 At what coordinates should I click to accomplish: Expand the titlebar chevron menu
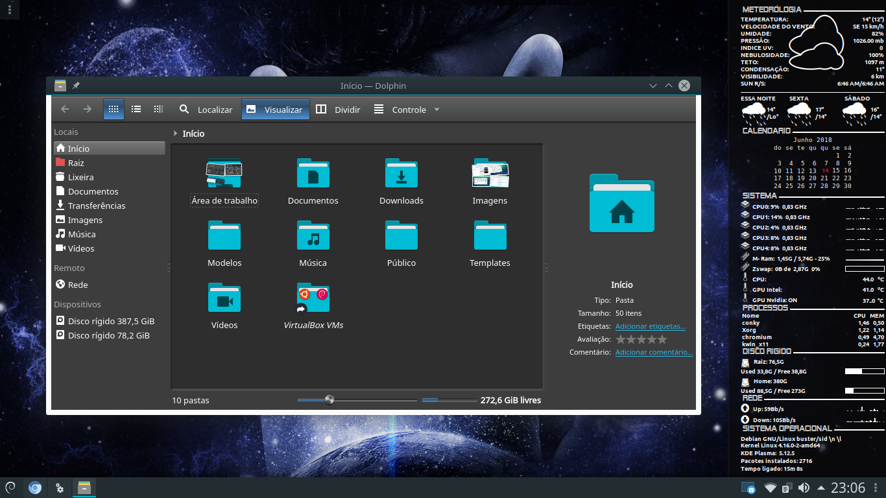tap(653, 85)
